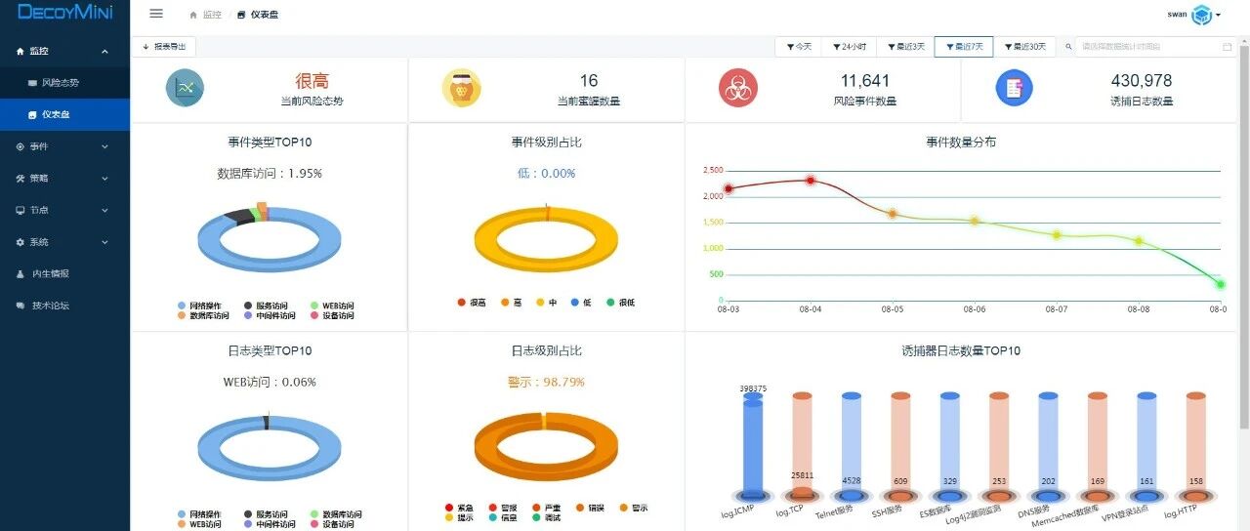Image resolution: width=1250 pixels, height=531 pixels.
Task: Expand the 节点 sidebar menu
Action: click(64, 210)
